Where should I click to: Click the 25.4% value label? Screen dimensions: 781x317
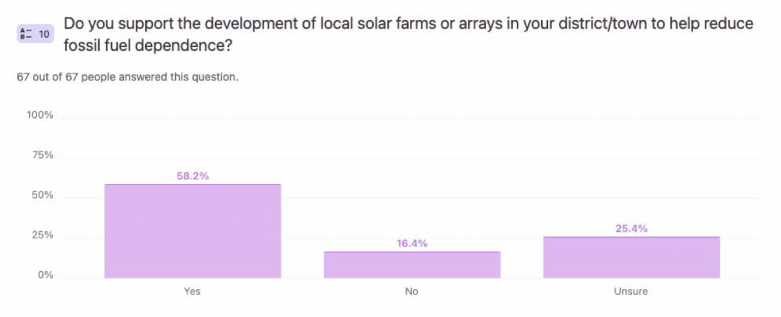coord(631,228)
